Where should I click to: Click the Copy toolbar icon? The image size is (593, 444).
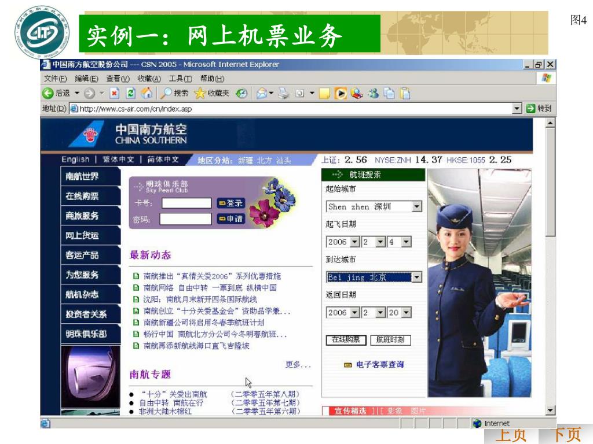point(389,93)
